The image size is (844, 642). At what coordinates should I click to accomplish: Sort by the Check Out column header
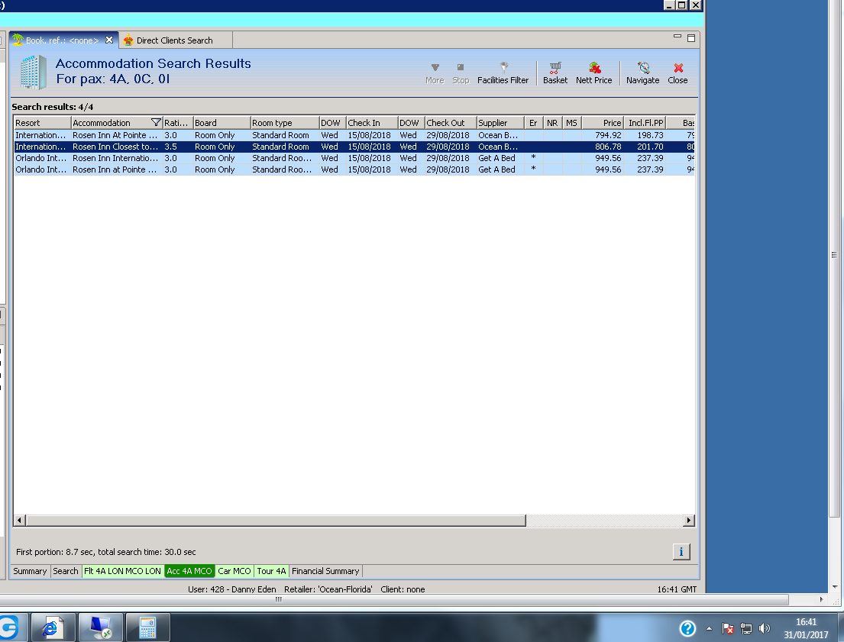[451, 123]
